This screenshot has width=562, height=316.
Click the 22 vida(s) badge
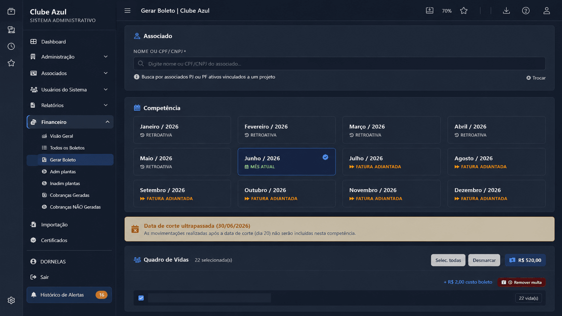tap(528, 298)
